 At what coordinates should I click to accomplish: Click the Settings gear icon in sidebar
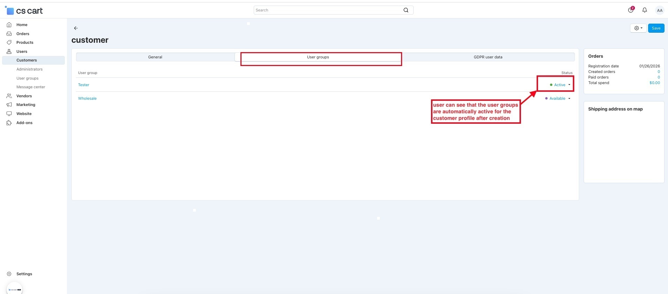(9, 274)
